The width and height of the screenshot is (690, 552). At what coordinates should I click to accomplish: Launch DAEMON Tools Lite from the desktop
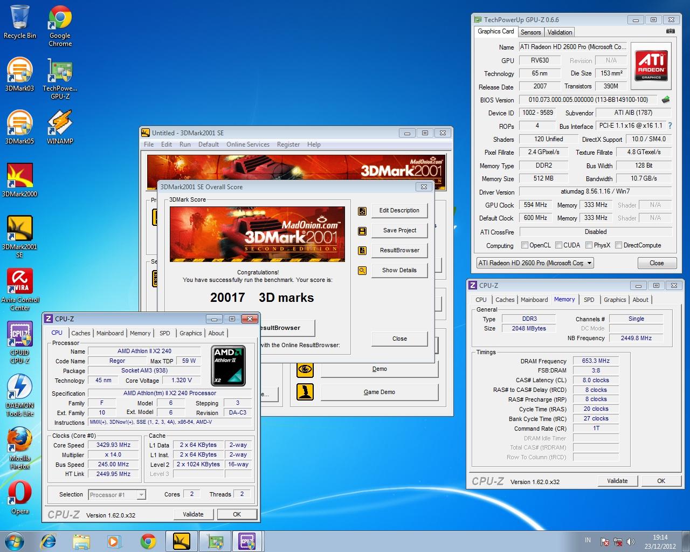(x=19, y=395)
